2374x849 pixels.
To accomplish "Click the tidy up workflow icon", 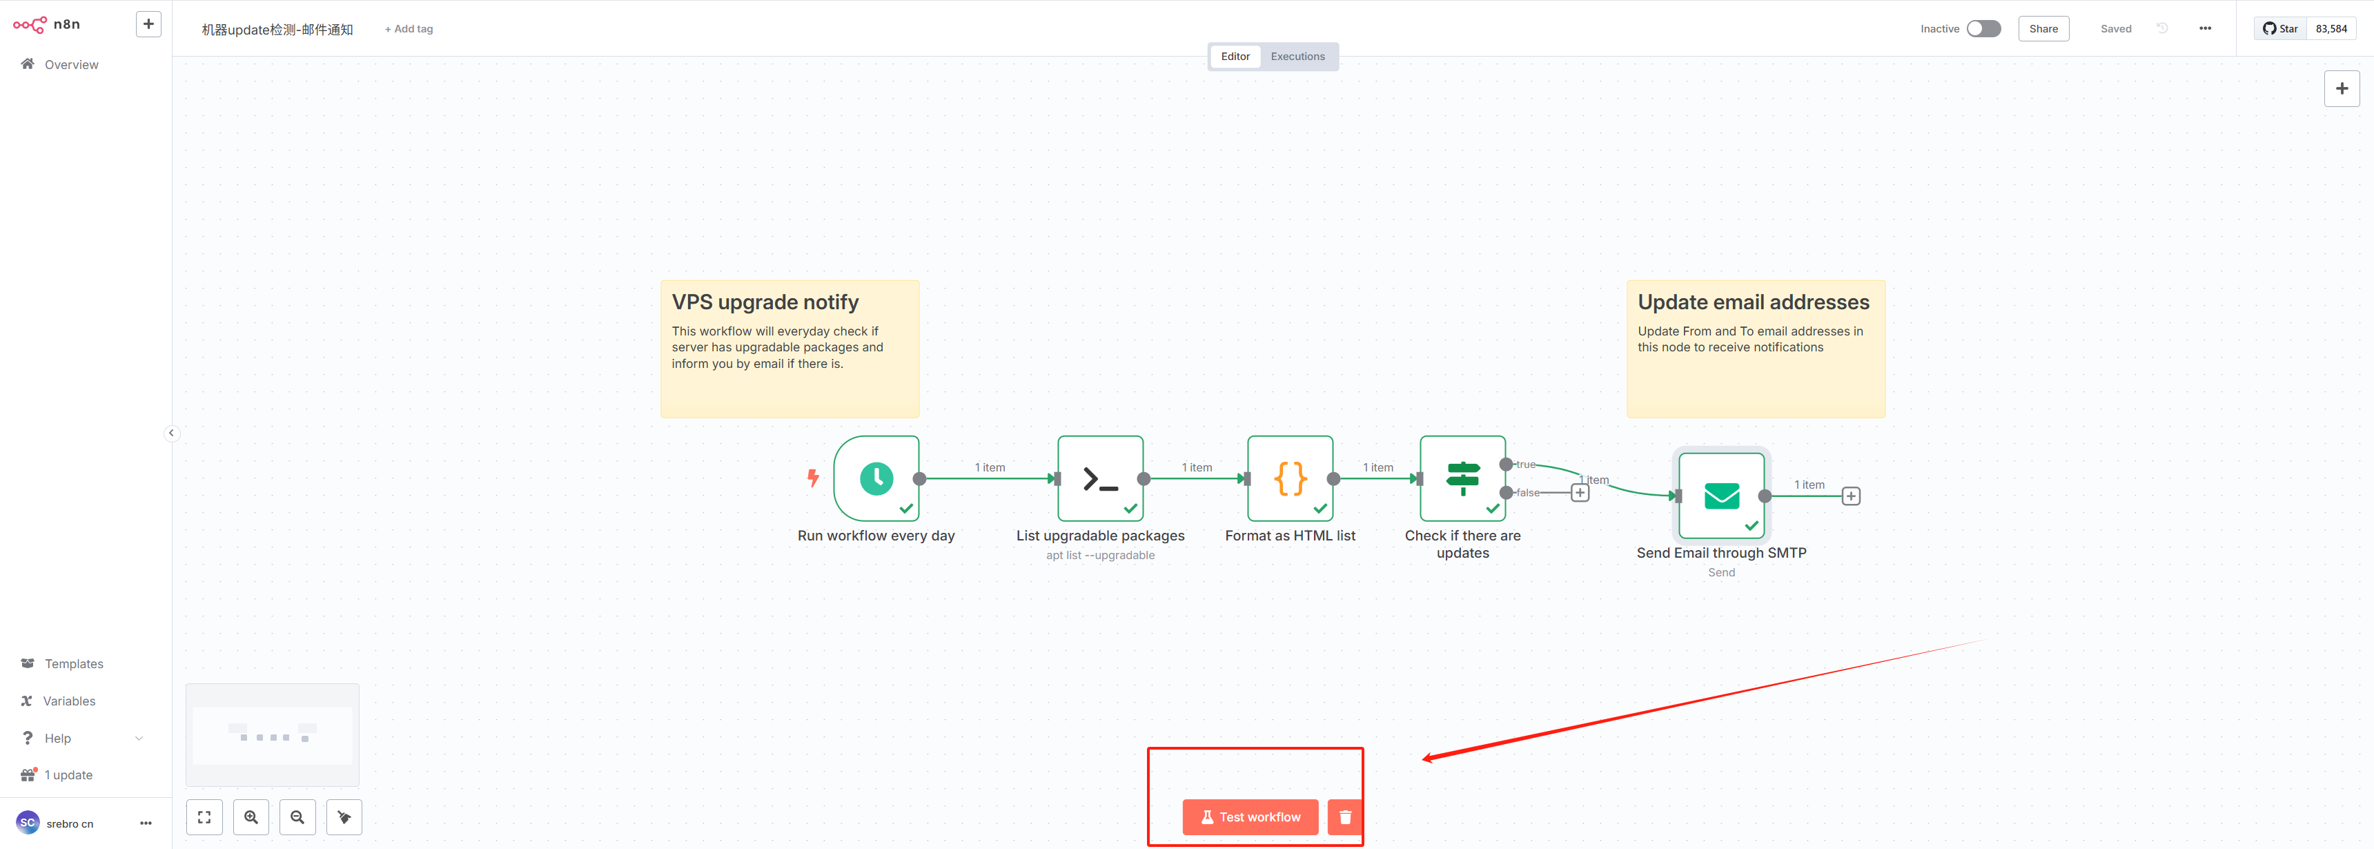I will tap(344, 817).
